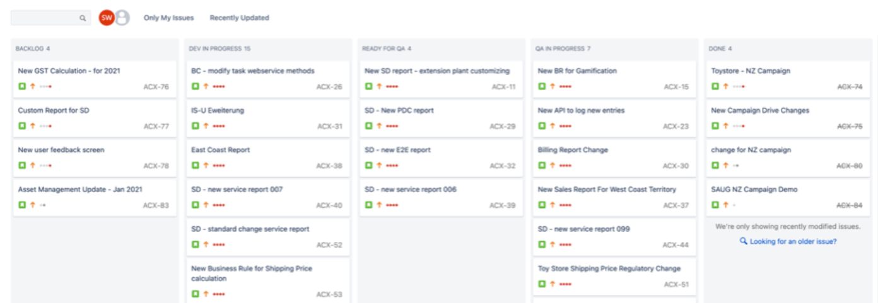The width and height of the screenshot is (878, 303).
Task: Click the search magnifier icon
Action: coord(82,18)
